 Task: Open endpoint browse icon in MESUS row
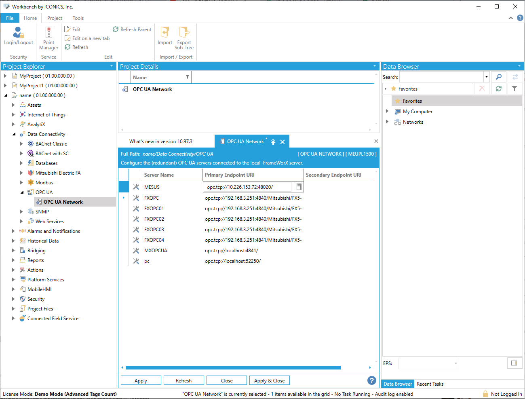point(299,187)
